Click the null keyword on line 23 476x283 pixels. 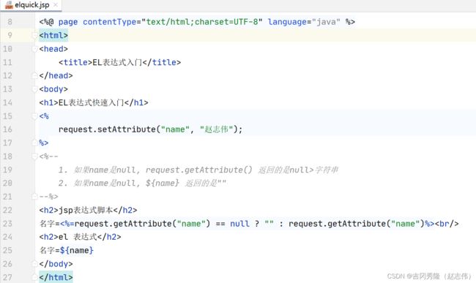[239, 224]
